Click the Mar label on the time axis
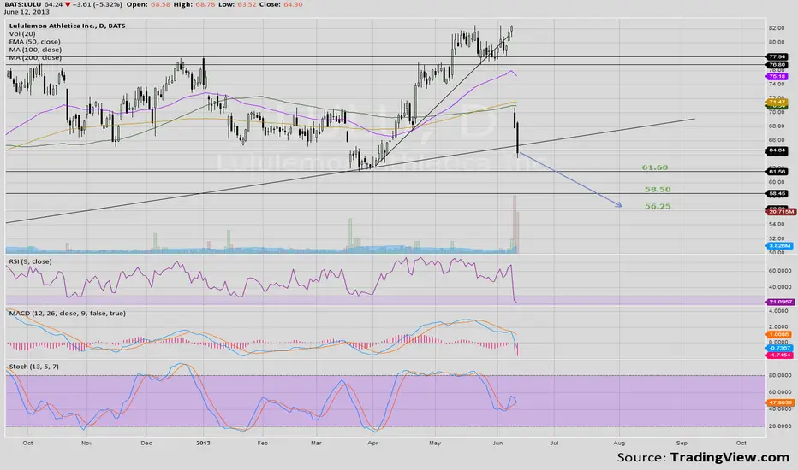The height and width of the screenshot is (470, 798). click(316, 443)
